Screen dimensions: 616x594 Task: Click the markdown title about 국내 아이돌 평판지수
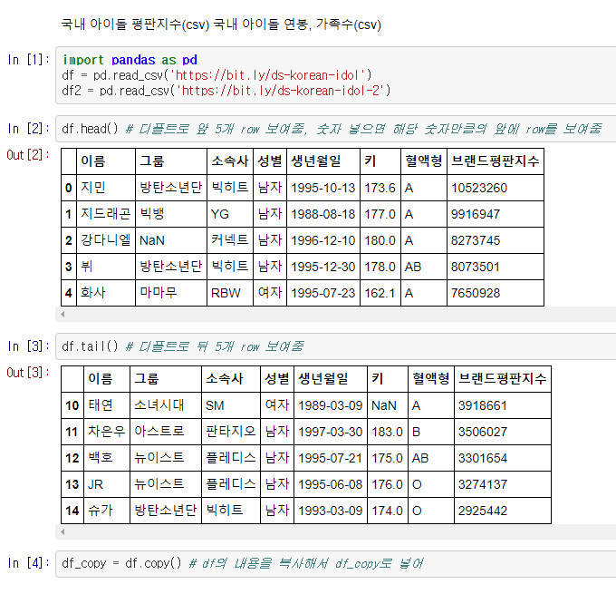click(221, 24)
